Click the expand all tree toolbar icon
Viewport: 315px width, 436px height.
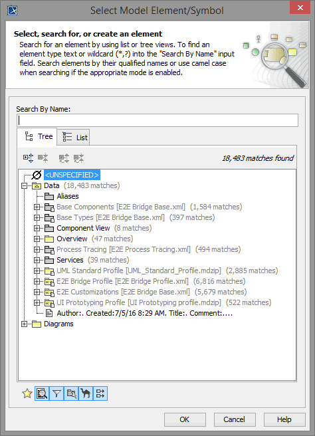tap(29, 158)
